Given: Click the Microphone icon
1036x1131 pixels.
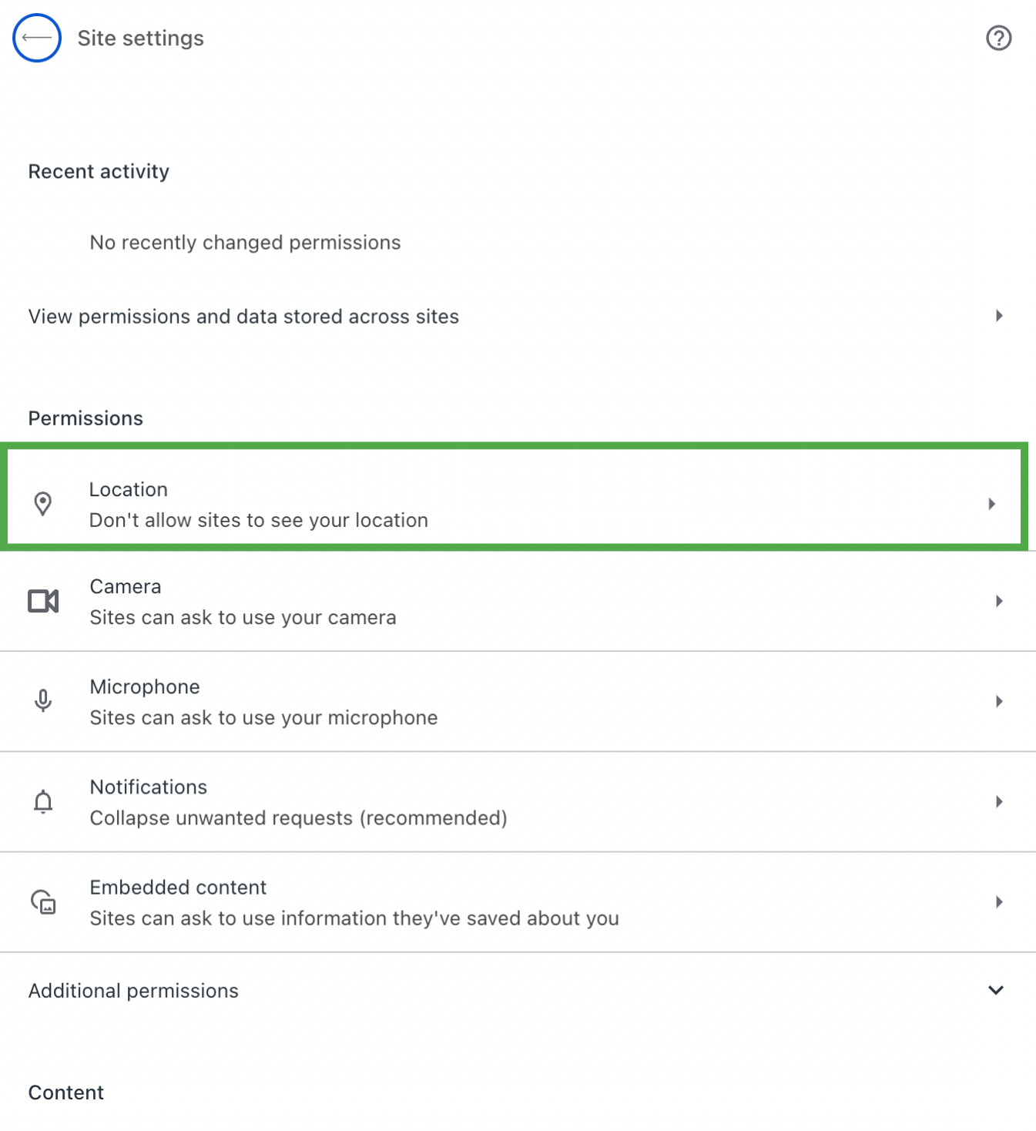Looking at the screenshot, I should [43, 700].
